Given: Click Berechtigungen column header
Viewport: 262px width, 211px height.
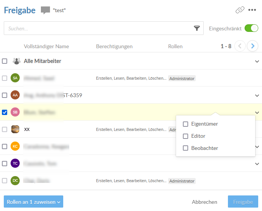Looking at the screenshot, I should (x=114, y=46).
